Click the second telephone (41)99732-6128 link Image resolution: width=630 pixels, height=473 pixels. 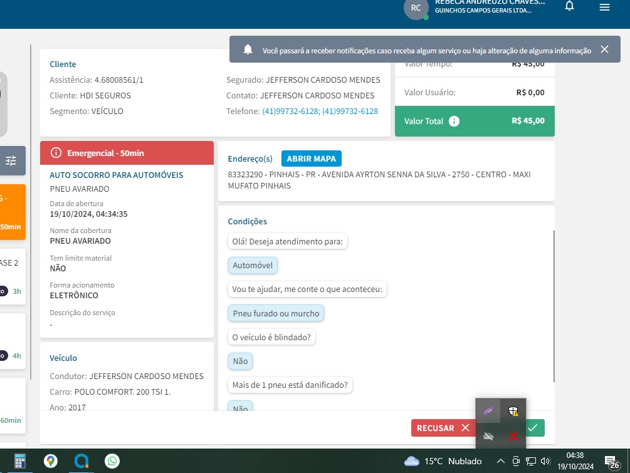tap(350, 112)
